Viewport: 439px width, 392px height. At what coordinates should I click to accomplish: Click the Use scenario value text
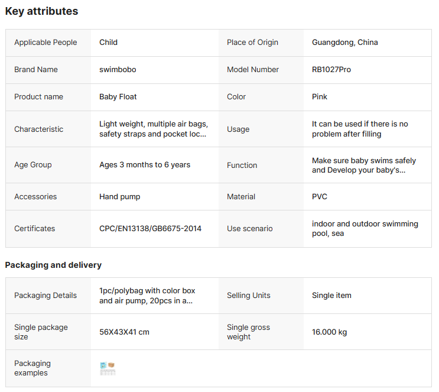365,228
